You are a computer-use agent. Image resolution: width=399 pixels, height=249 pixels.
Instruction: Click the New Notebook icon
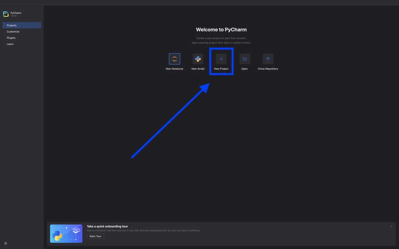click(x=174, y=59)
